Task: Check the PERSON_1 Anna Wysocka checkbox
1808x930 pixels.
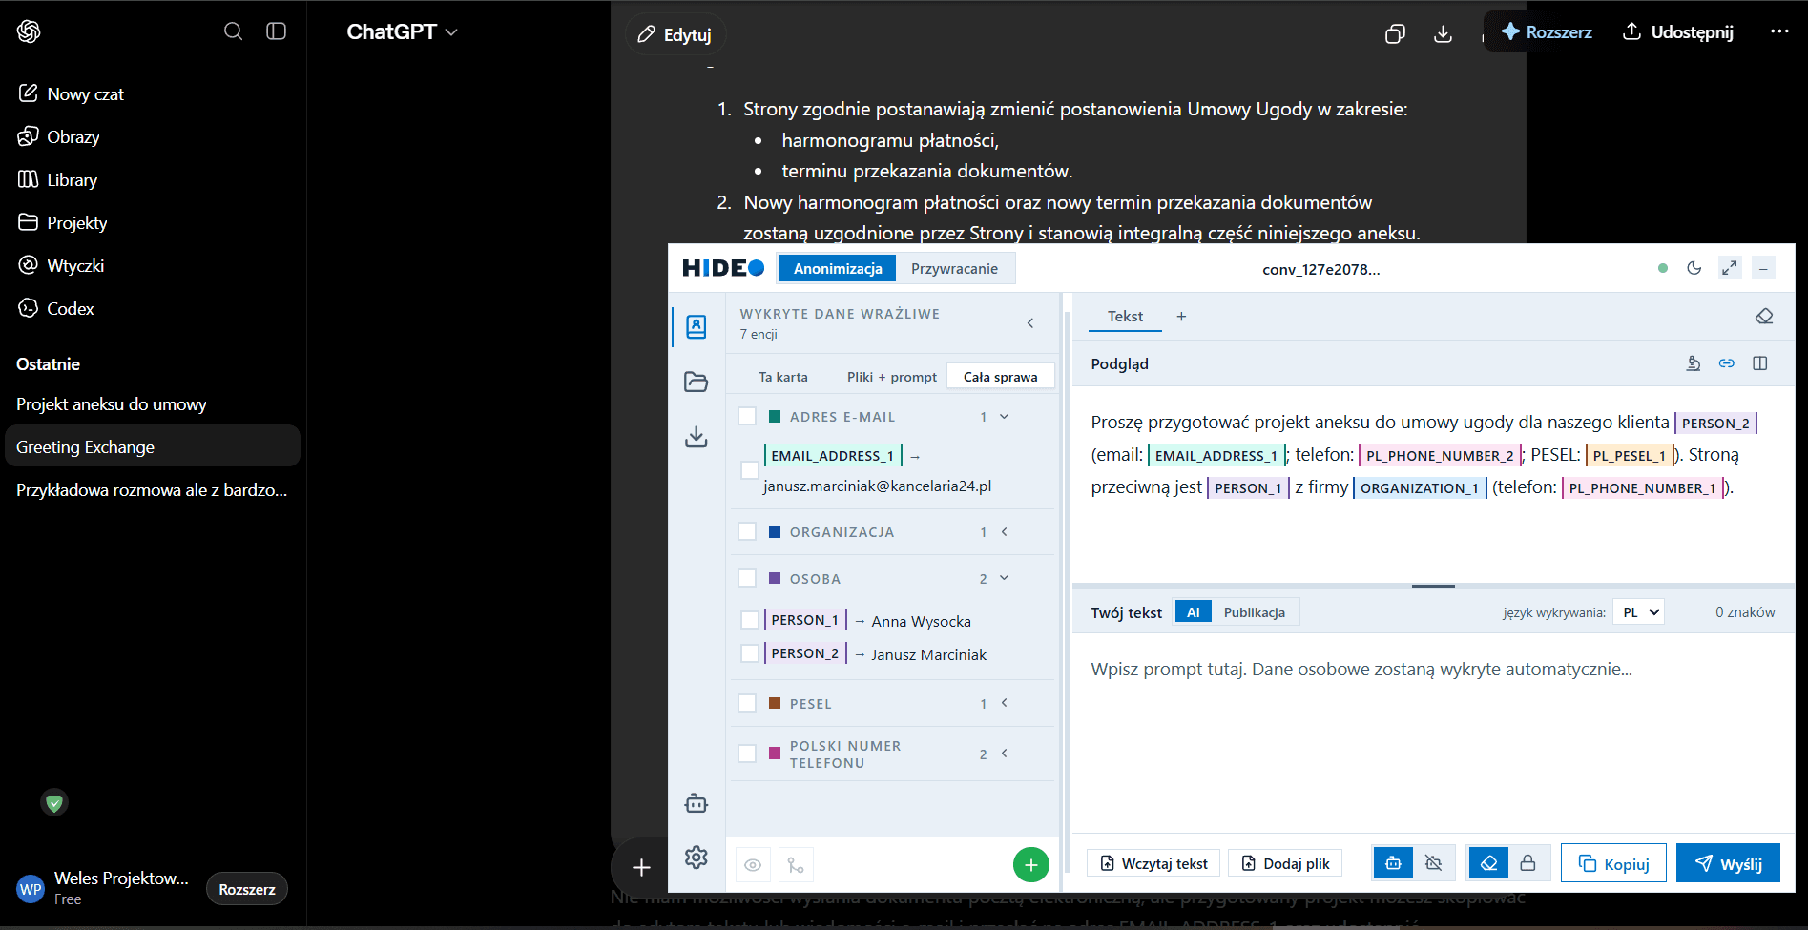Action: click(750, 620)
